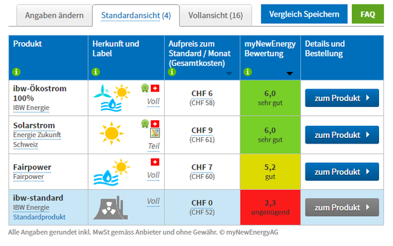Open the Angaben ändern tab
The width and height of the screenshot is (393, 246).
pos(55,16)
